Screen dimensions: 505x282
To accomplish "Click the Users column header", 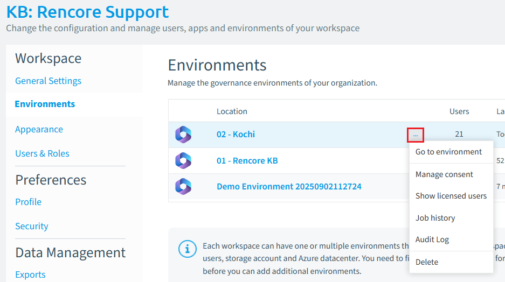I will [459, 111].
